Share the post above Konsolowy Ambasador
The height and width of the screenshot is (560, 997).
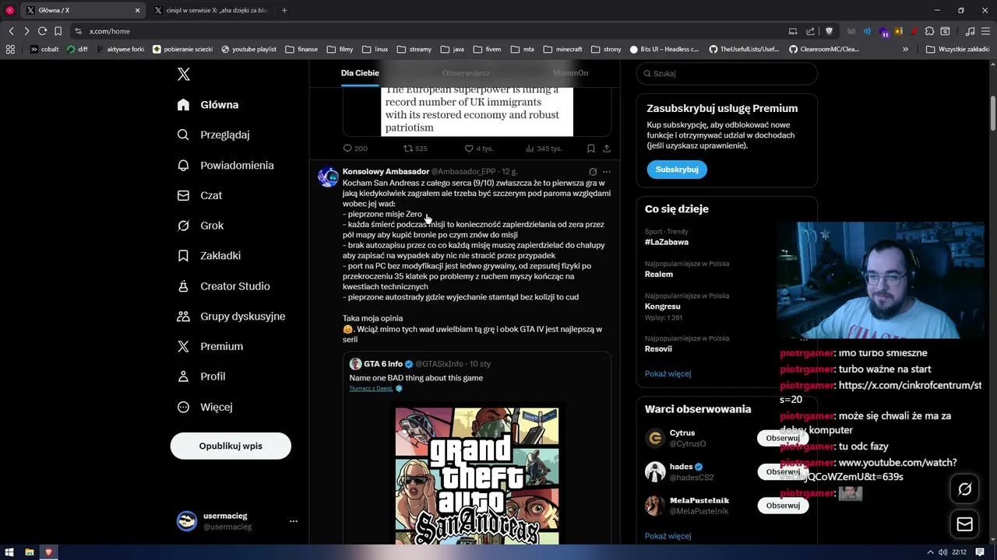point(607,149)
